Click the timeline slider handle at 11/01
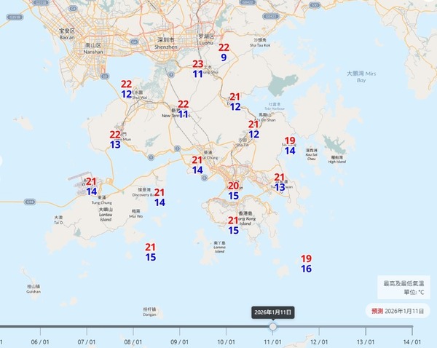The height and width of the screenshot is (348, 437). click(x=272, y=328)
